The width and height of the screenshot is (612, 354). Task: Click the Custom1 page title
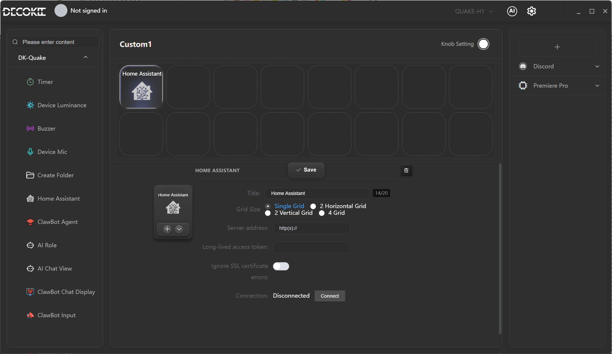[x=136, y=44]
